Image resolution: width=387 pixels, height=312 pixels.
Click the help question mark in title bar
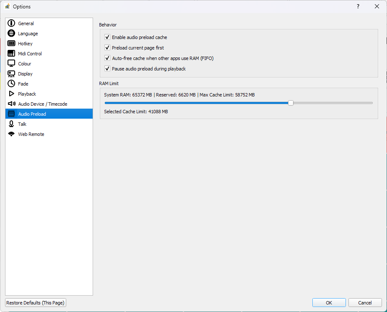(358, 6)
